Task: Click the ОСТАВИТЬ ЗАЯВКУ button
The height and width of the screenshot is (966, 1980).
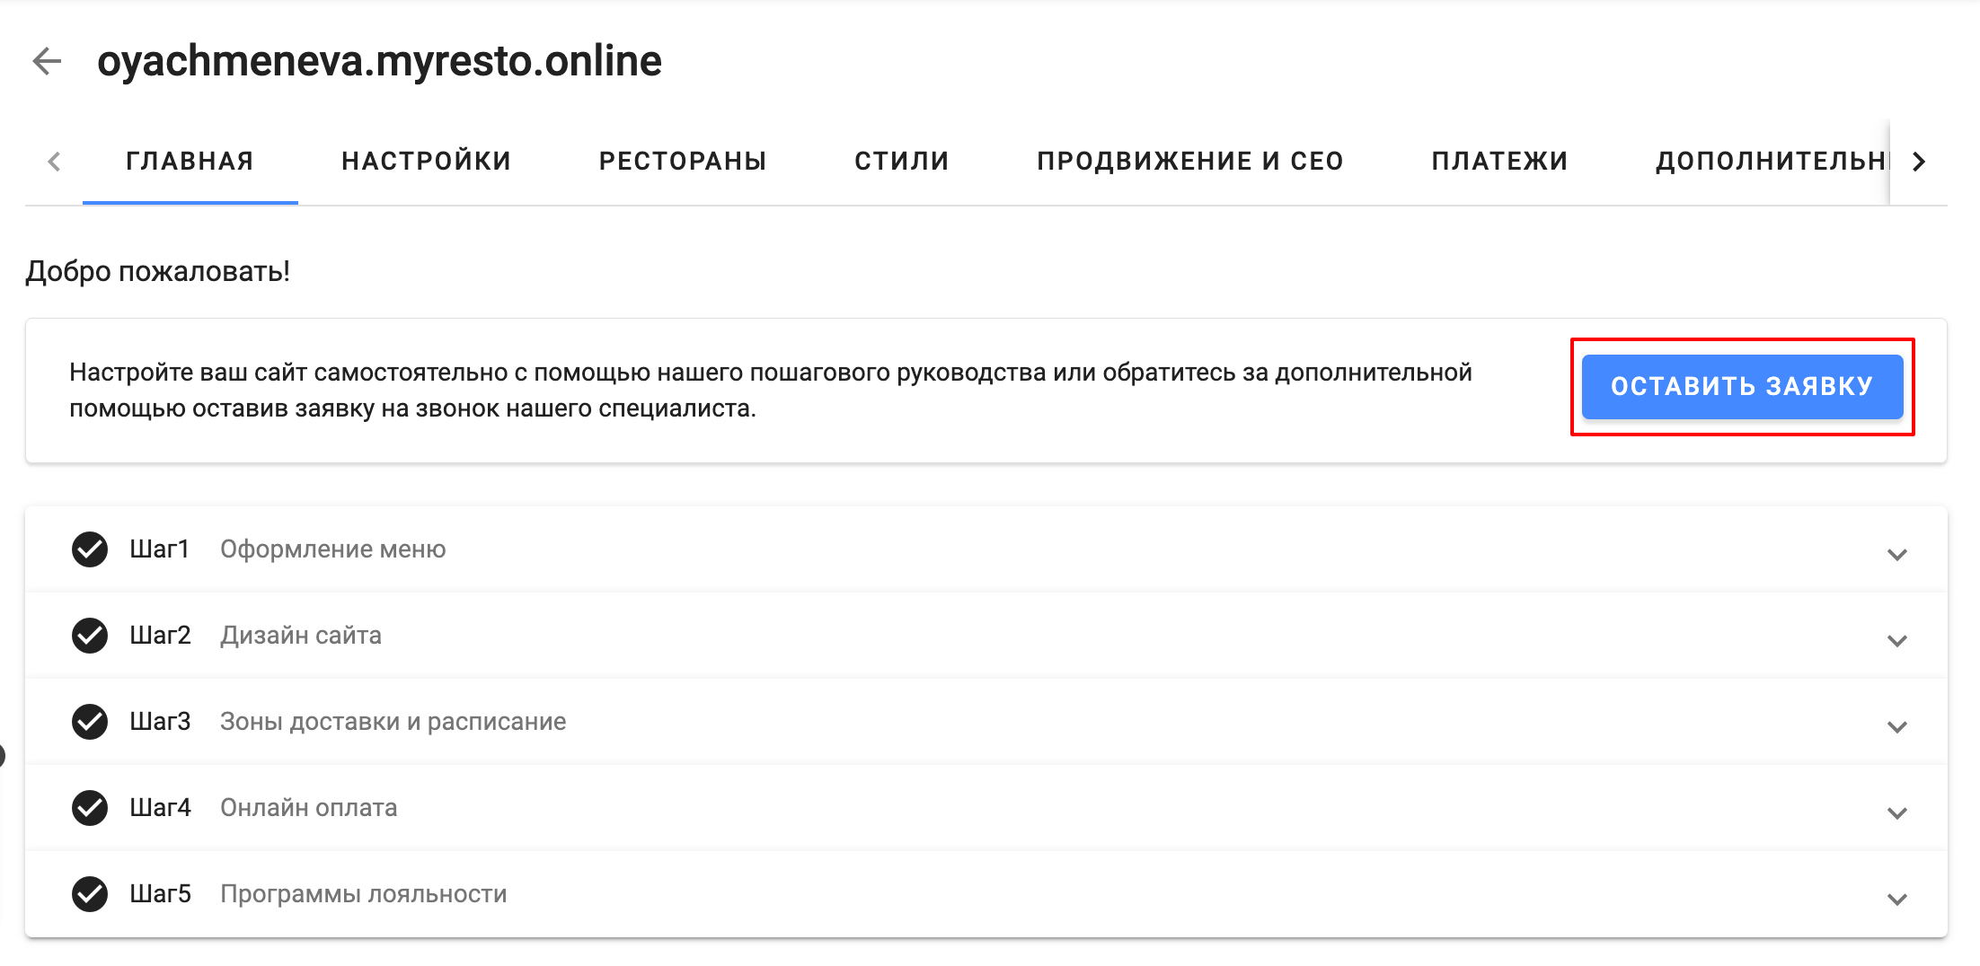Action: point(1741,386)
